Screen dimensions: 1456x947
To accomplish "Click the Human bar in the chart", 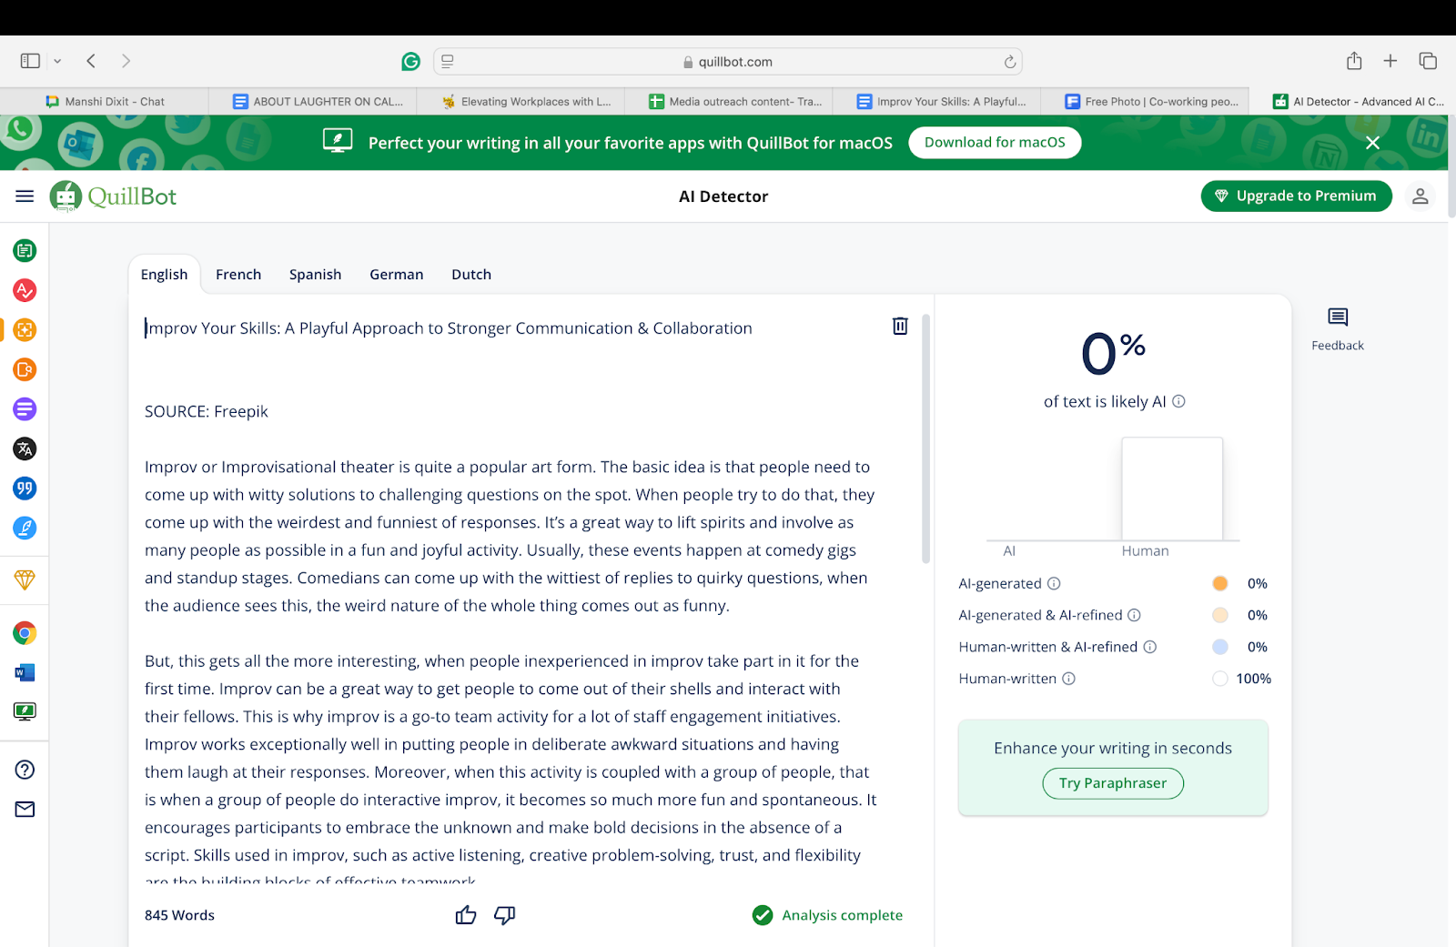I will pos(1172,489).
